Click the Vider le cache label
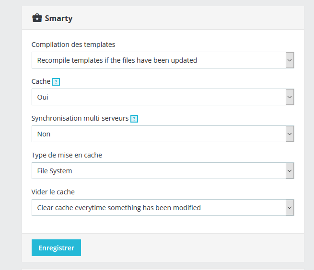314x270 pixels. [53, 192]
